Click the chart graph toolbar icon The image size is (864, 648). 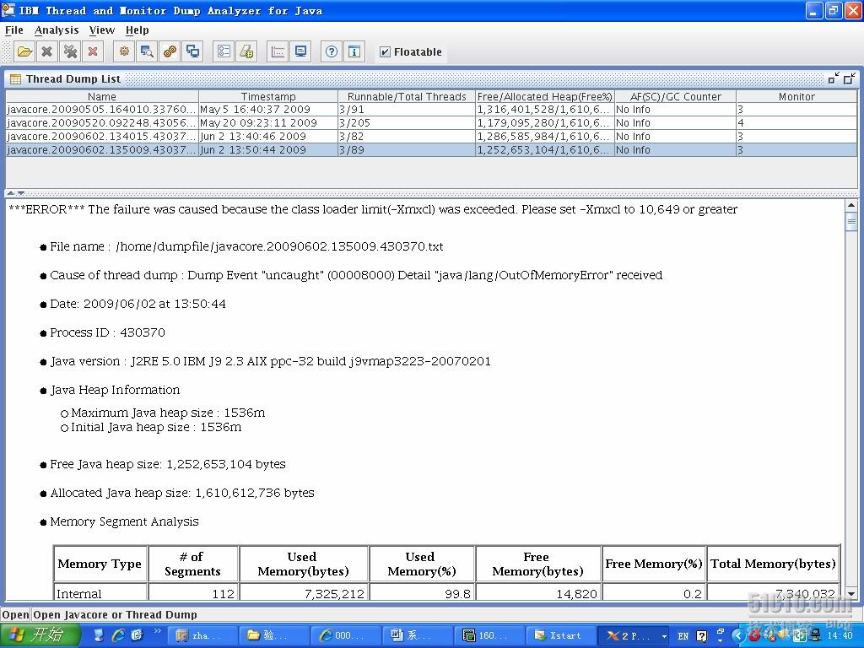tap(278, 51)
